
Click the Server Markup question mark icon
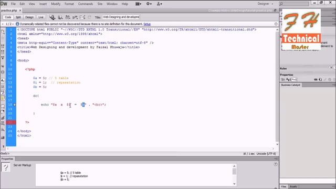point(6,167)
